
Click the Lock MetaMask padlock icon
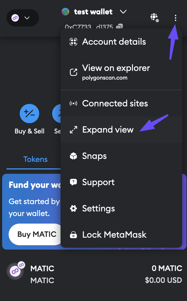[x=73, y=235]
